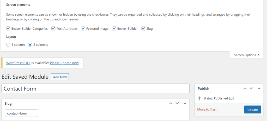Screen dimensions: 267x121
Task: Uncheck Beaver Builder Categories checkbox
Action: 8,29
